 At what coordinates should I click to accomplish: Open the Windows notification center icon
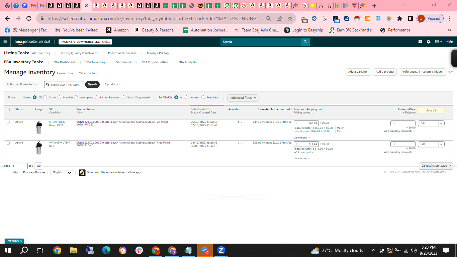point(446,250)
